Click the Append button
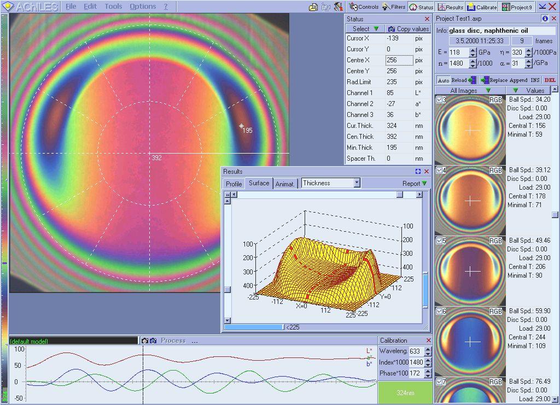This screenshot has height=405, width=560. pos(518,80)
